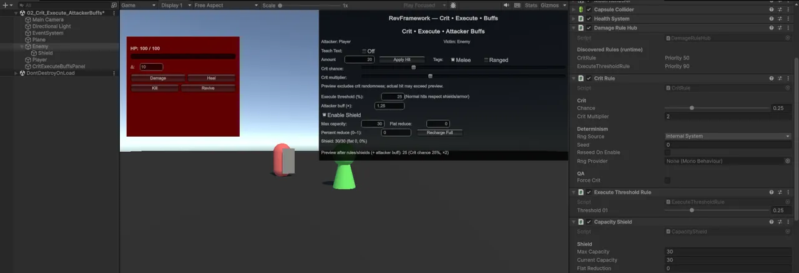The image size is (799, 273).
Task: Open the Rng Source Internal System dropdown
Action: tap(728, 136)
